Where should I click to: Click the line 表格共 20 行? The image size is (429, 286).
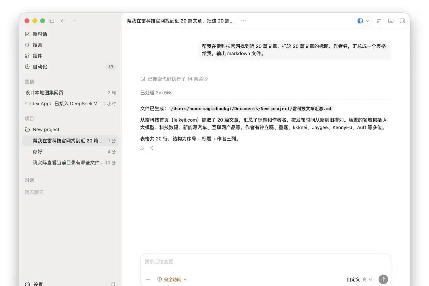pyautogui.click(x=190, y=139)
